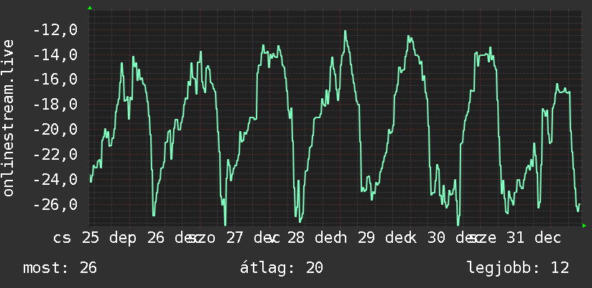Click the green arrow ending the x-axis

click(584, 226)
